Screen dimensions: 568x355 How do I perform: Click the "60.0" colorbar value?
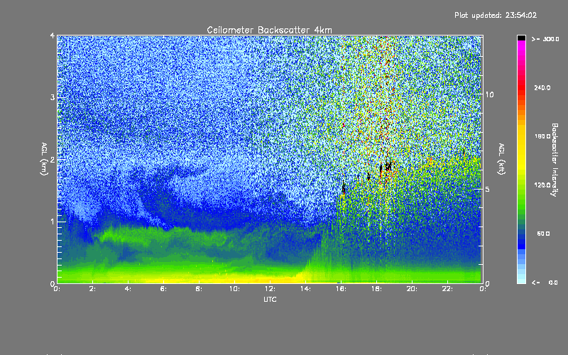pos(543,234)
